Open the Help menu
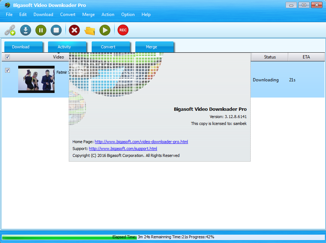The width and height of the screenshot is (326, 243). (146, 15)
